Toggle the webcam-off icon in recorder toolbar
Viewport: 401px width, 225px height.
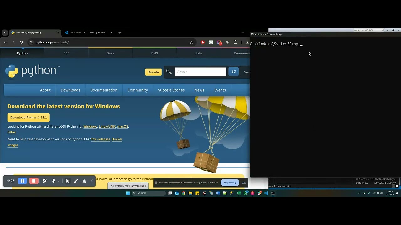(44, 181)
